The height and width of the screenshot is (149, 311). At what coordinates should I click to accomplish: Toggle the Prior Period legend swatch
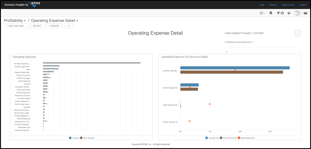click(x=81, y=138)
